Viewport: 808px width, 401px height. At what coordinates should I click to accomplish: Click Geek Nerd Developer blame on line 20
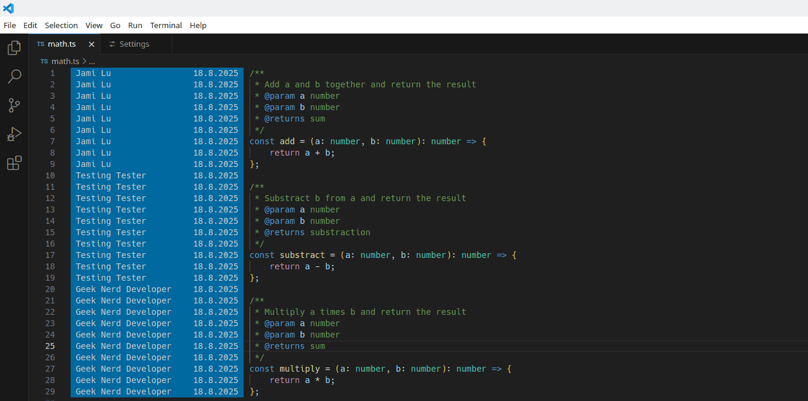point(123,289)
